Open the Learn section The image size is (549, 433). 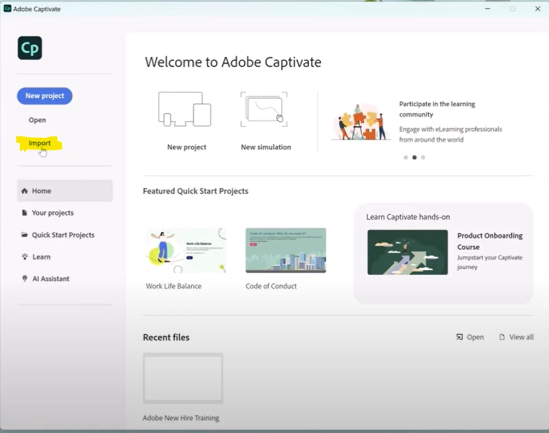tap(42, 257)
